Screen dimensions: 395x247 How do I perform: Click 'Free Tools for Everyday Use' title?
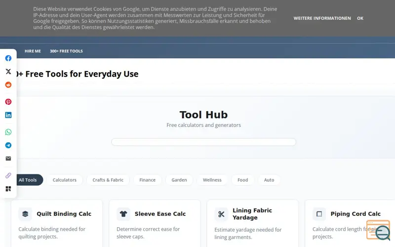click(82, 74)
